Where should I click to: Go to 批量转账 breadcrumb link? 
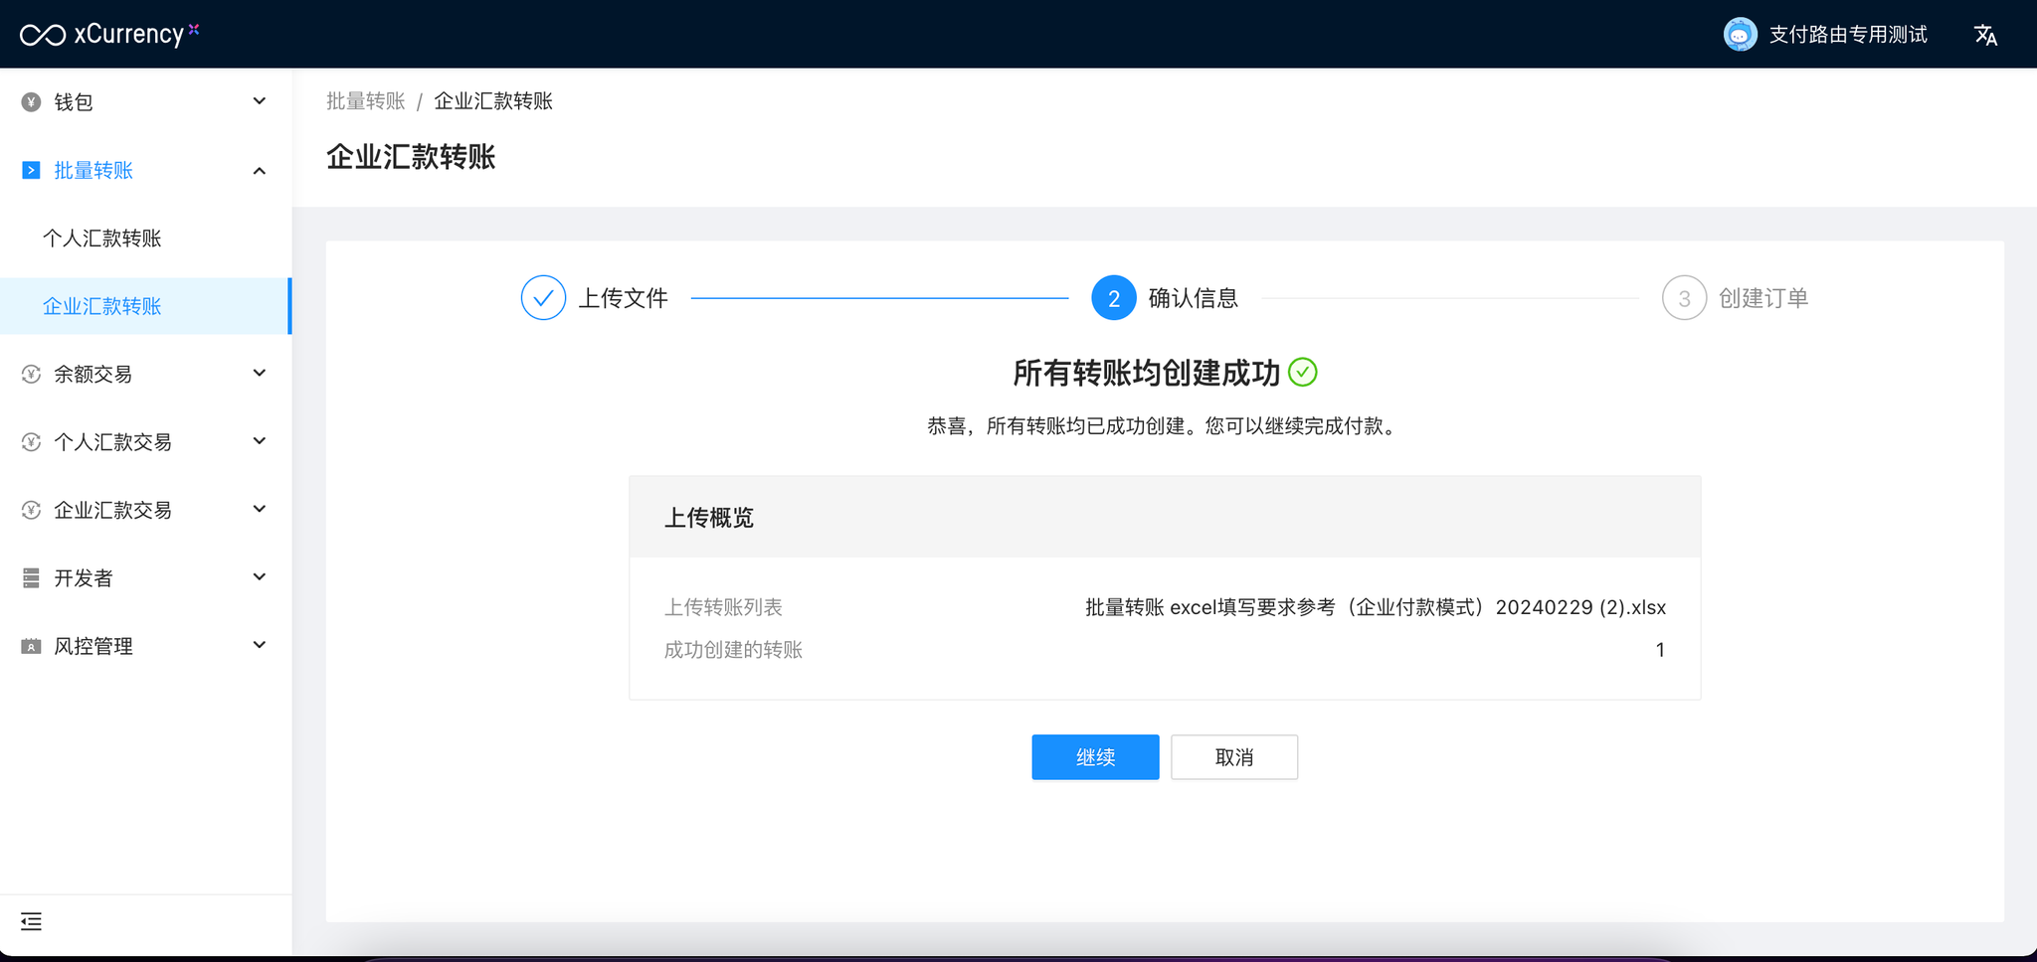[x=366, y=101]
